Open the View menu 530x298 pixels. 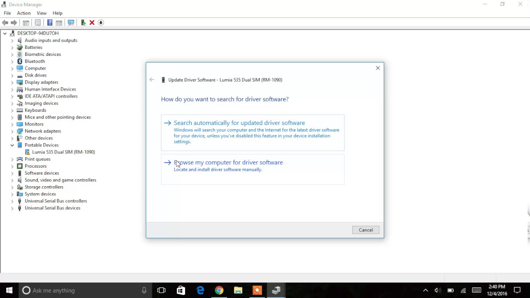(41, 13)
